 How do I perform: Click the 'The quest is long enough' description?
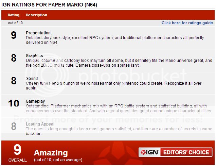click(119, 131)
